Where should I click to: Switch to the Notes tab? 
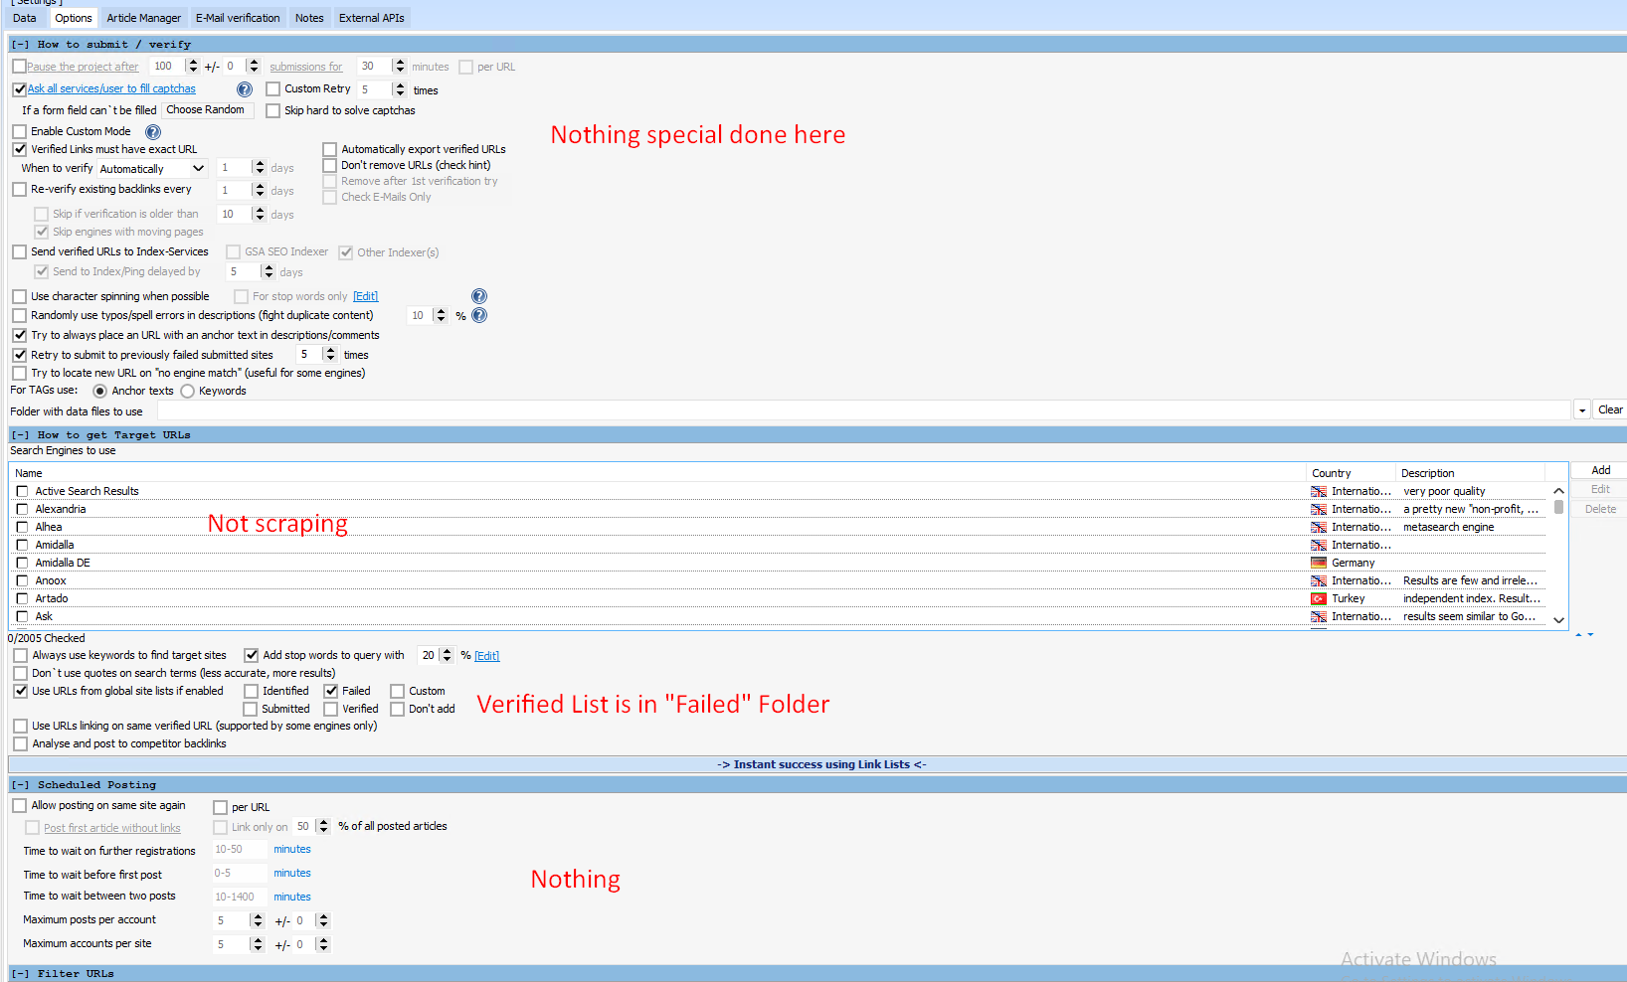click(x=309, y=18)
